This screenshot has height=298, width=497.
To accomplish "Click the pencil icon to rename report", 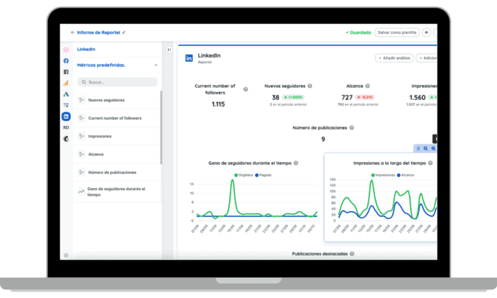I will (x=124, y=32).
